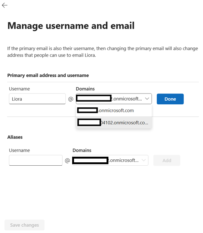The height and width of the screenshot is (233, 203).
Task: Click the Save changes button
Action: pos(25,225)
